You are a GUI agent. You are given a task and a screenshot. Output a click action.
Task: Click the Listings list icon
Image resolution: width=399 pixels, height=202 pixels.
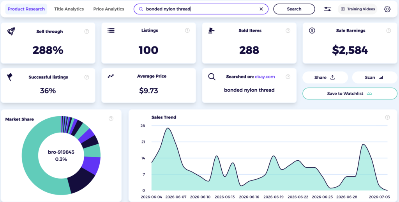click(x=111, y=30)
